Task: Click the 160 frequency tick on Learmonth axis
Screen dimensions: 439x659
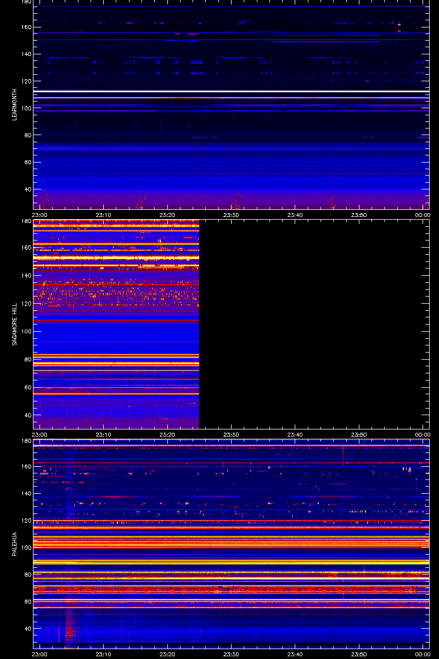Action: click(x=26, y=27)
